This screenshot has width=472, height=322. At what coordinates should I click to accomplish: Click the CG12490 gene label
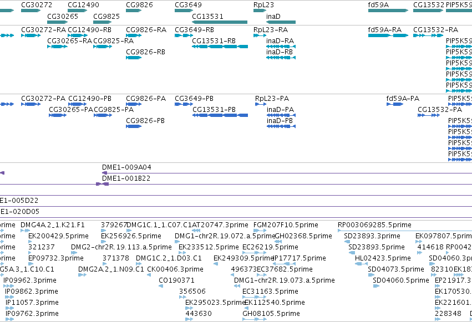click(83, 5)
